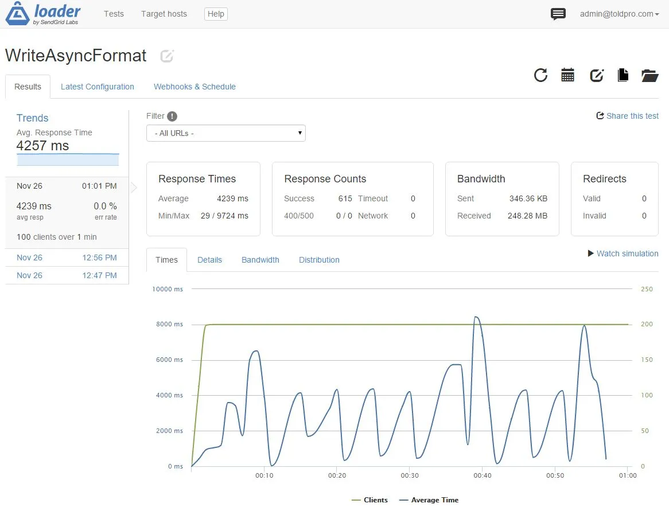Image resolution: width=669 pixels, height=515 pixels.
Task: Start the Watch simulation playback
Action: pos(623,253)
